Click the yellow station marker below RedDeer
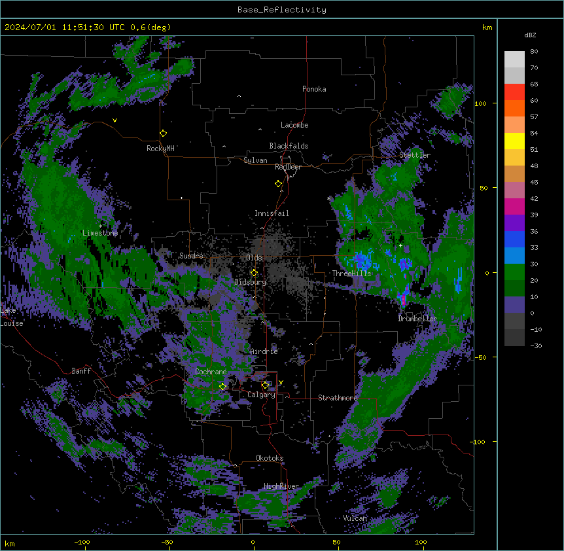Viewport: 564px width, 551px height. tap(279, 184)
